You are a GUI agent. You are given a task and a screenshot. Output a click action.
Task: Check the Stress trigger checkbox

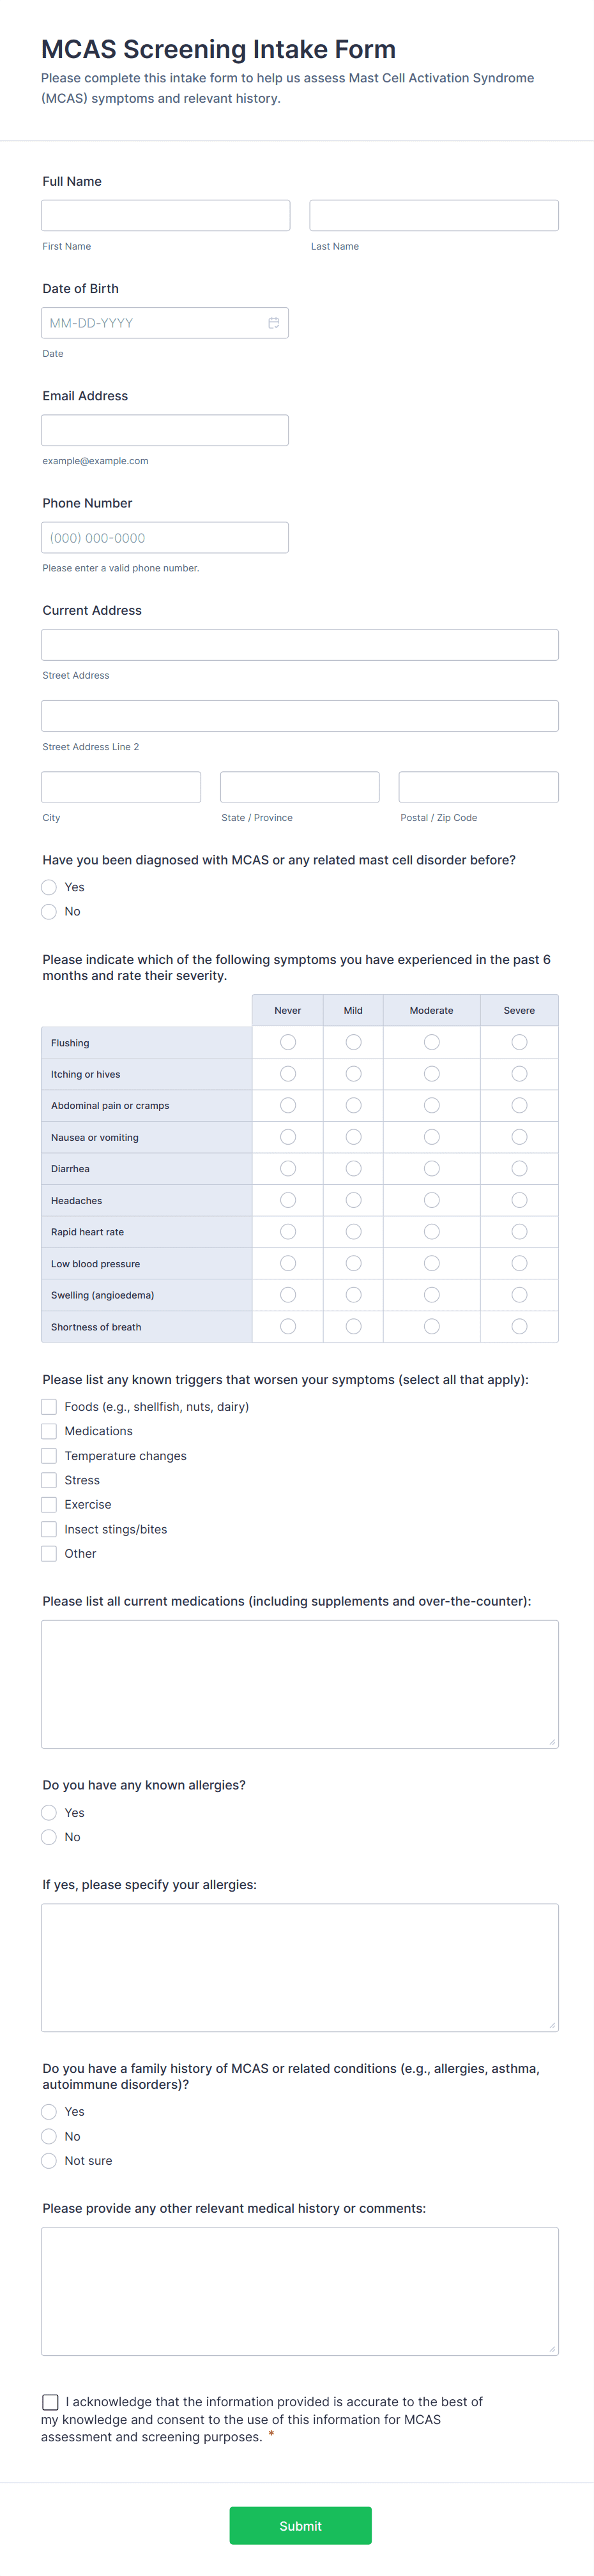point(49,1480)
